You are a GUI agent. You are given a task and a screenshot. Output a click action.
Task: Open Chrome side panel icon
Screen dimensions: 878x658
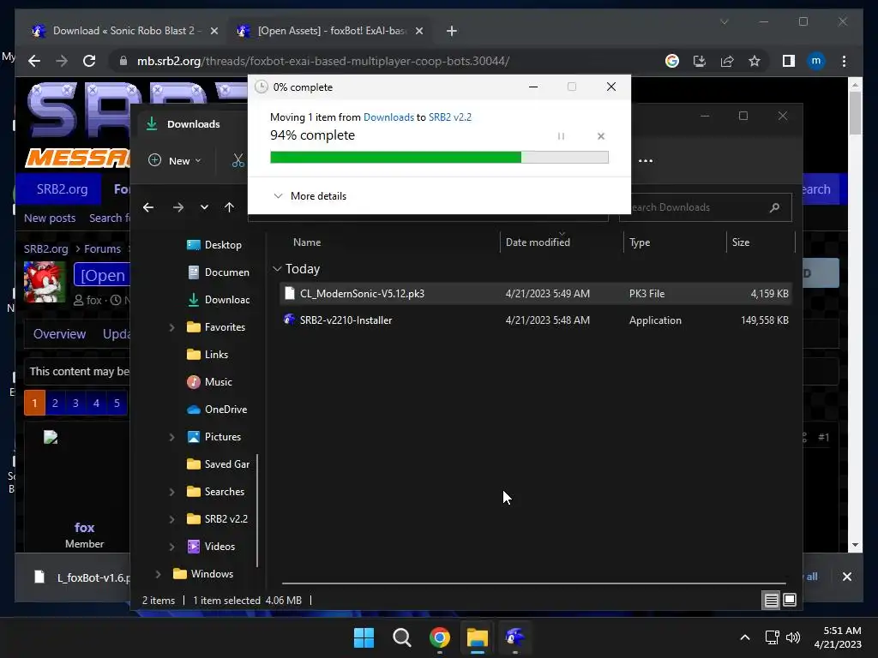[x=789, y=61]
